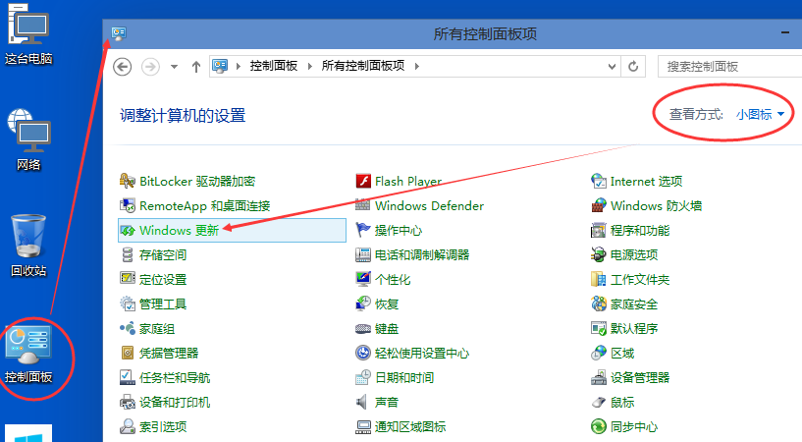802x442 pixels.
Task: Click the back navigation button
Action: tap(123, 66)
